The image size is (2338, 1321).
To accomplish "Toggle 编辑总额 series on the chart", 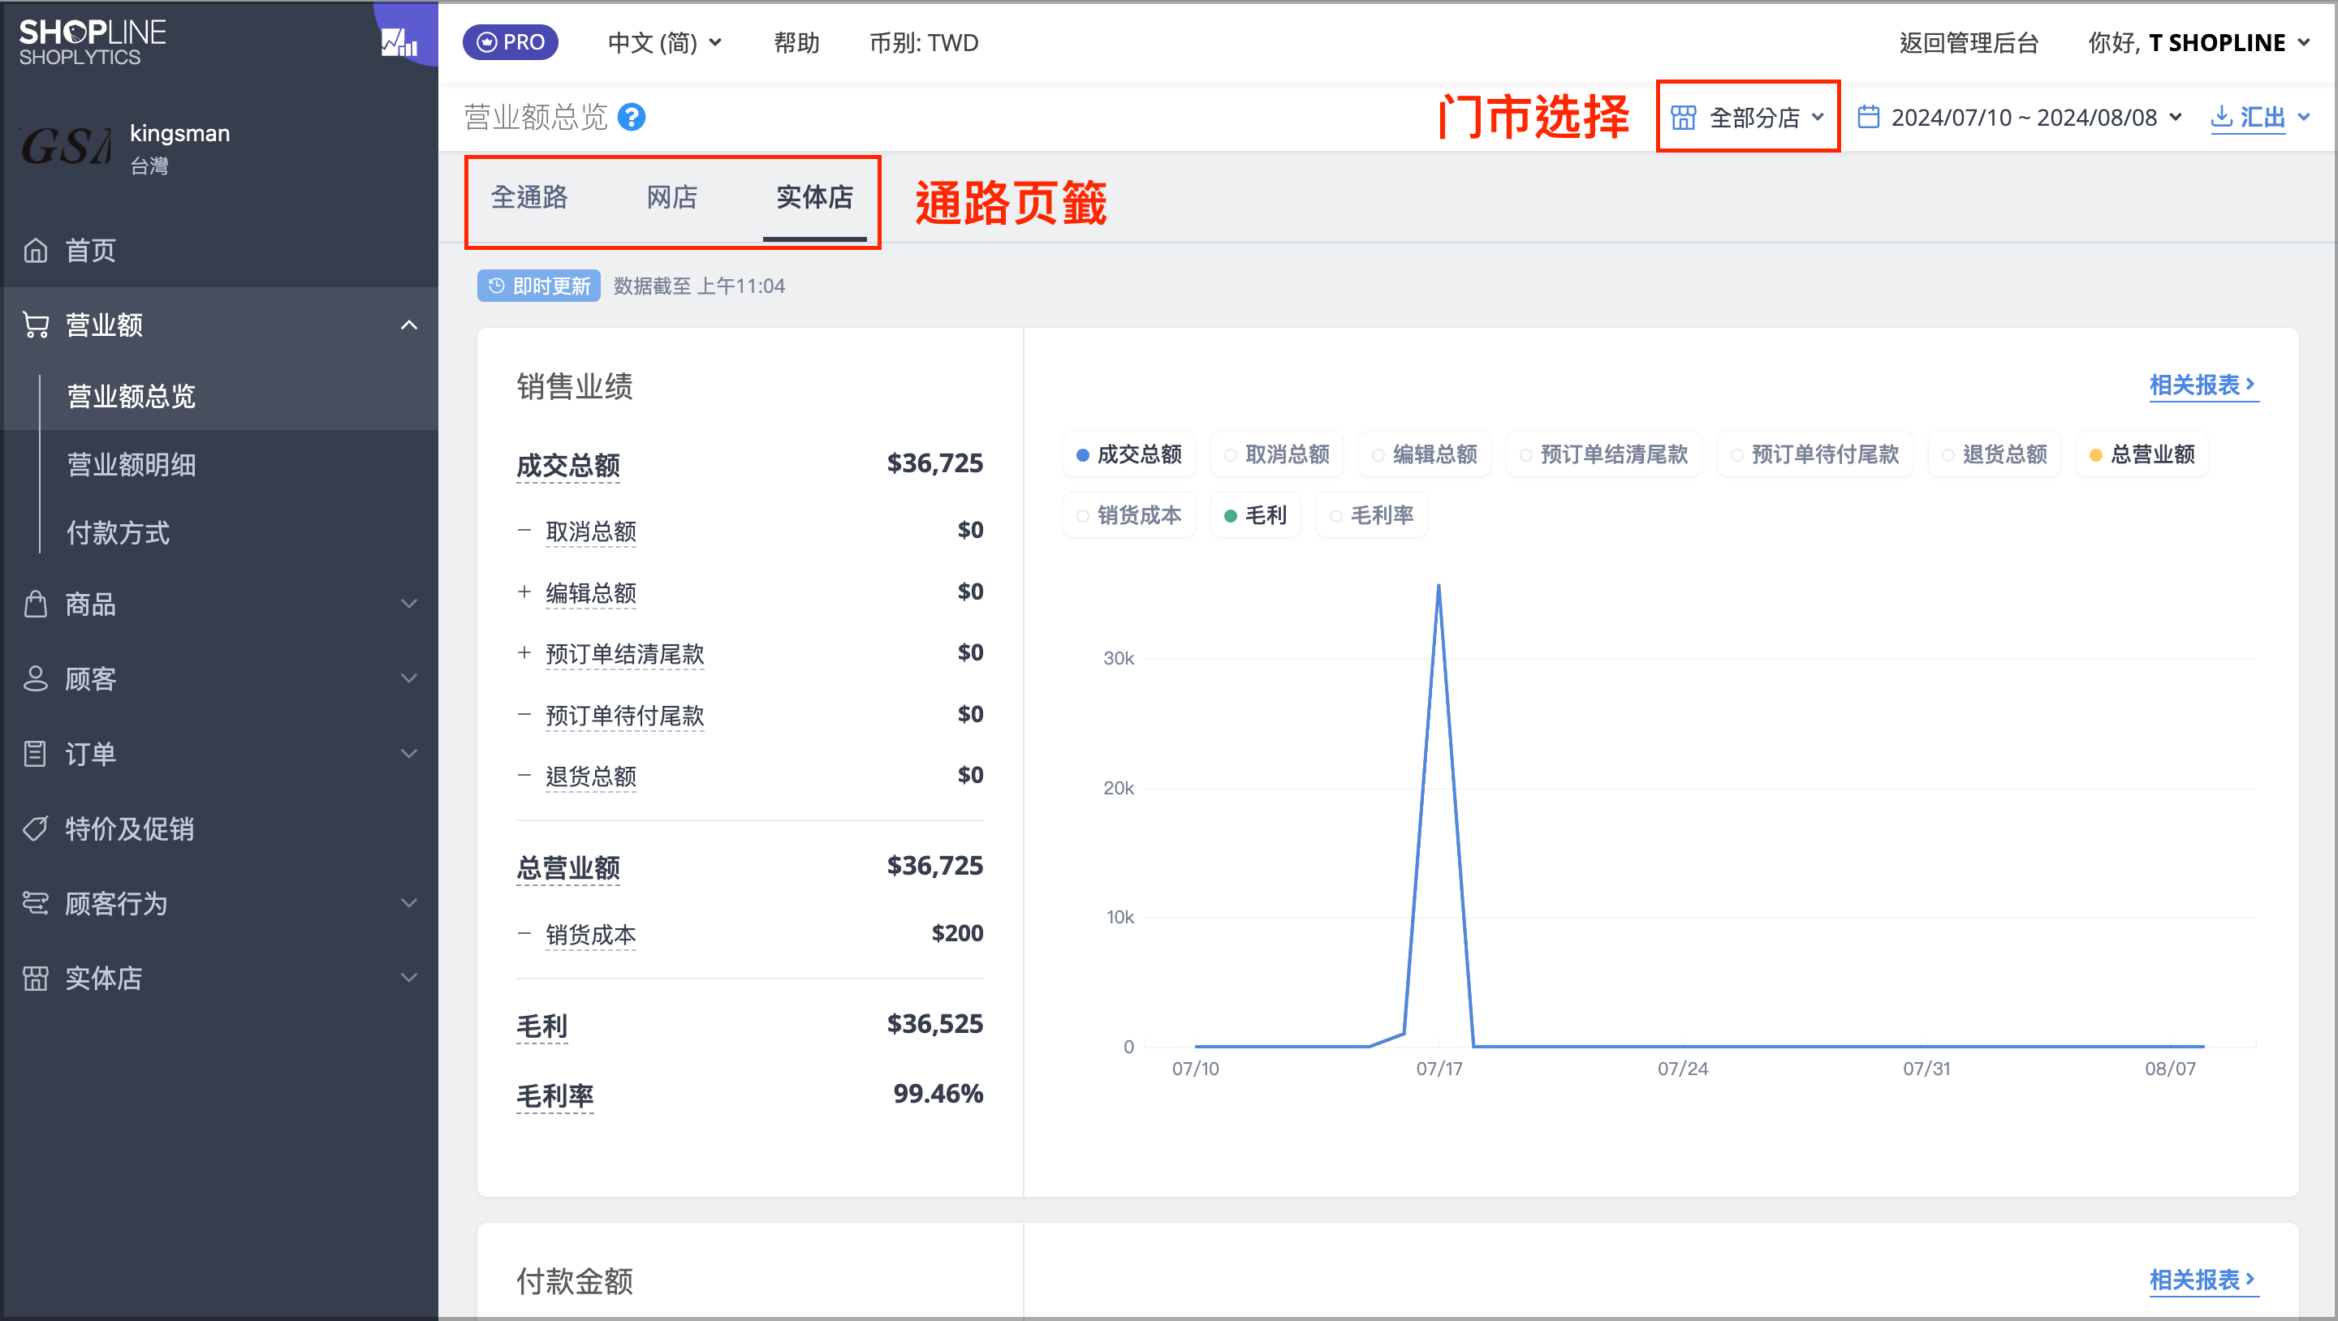I will click(x=1424, y=454).
